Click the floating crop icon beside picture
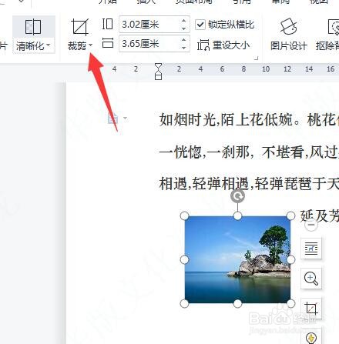 coord(311,308)
